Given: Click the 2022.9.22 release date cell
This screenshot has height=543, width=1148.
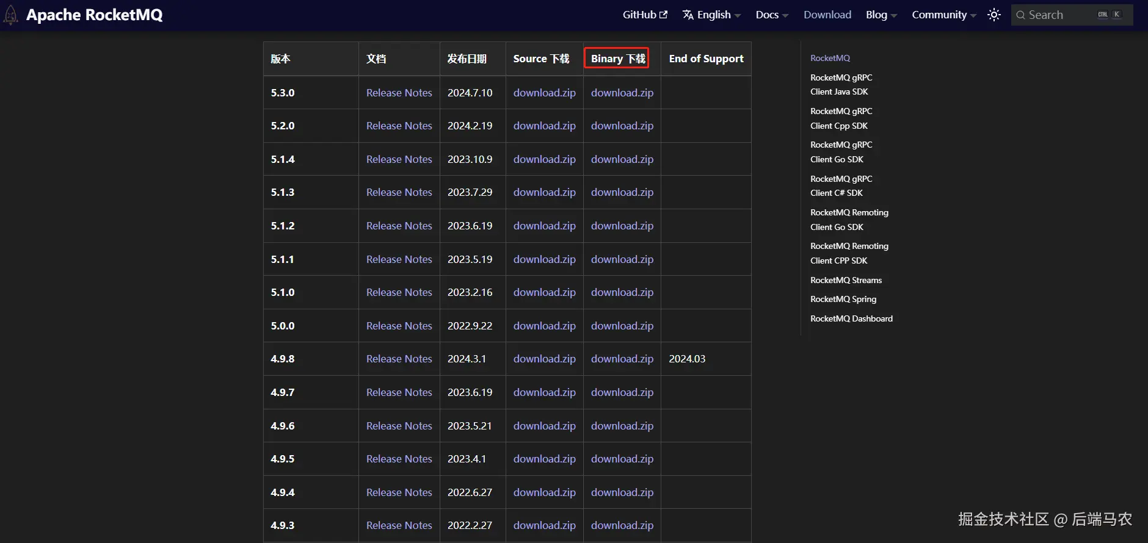Looking at the screenshot, I should click(473, 326).
